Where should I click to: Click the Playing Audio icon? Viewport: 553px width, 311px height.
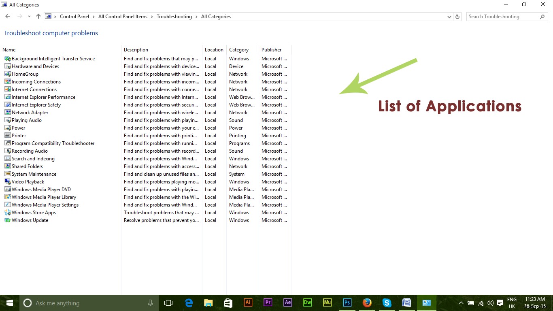7,120
